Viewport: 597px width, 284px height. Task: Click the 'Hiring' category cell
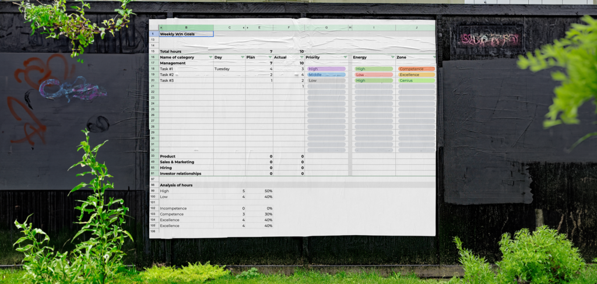[x=186, y=168]
